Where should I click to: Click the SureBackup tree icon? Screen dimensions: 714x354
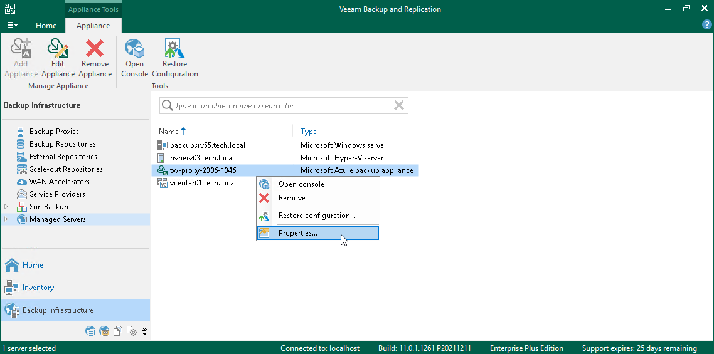[x=21, y=207]
